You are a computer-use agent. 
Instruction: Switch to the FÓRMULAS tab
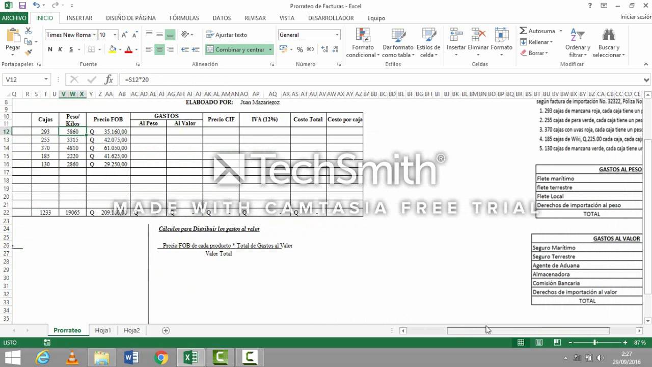(184, 18)
